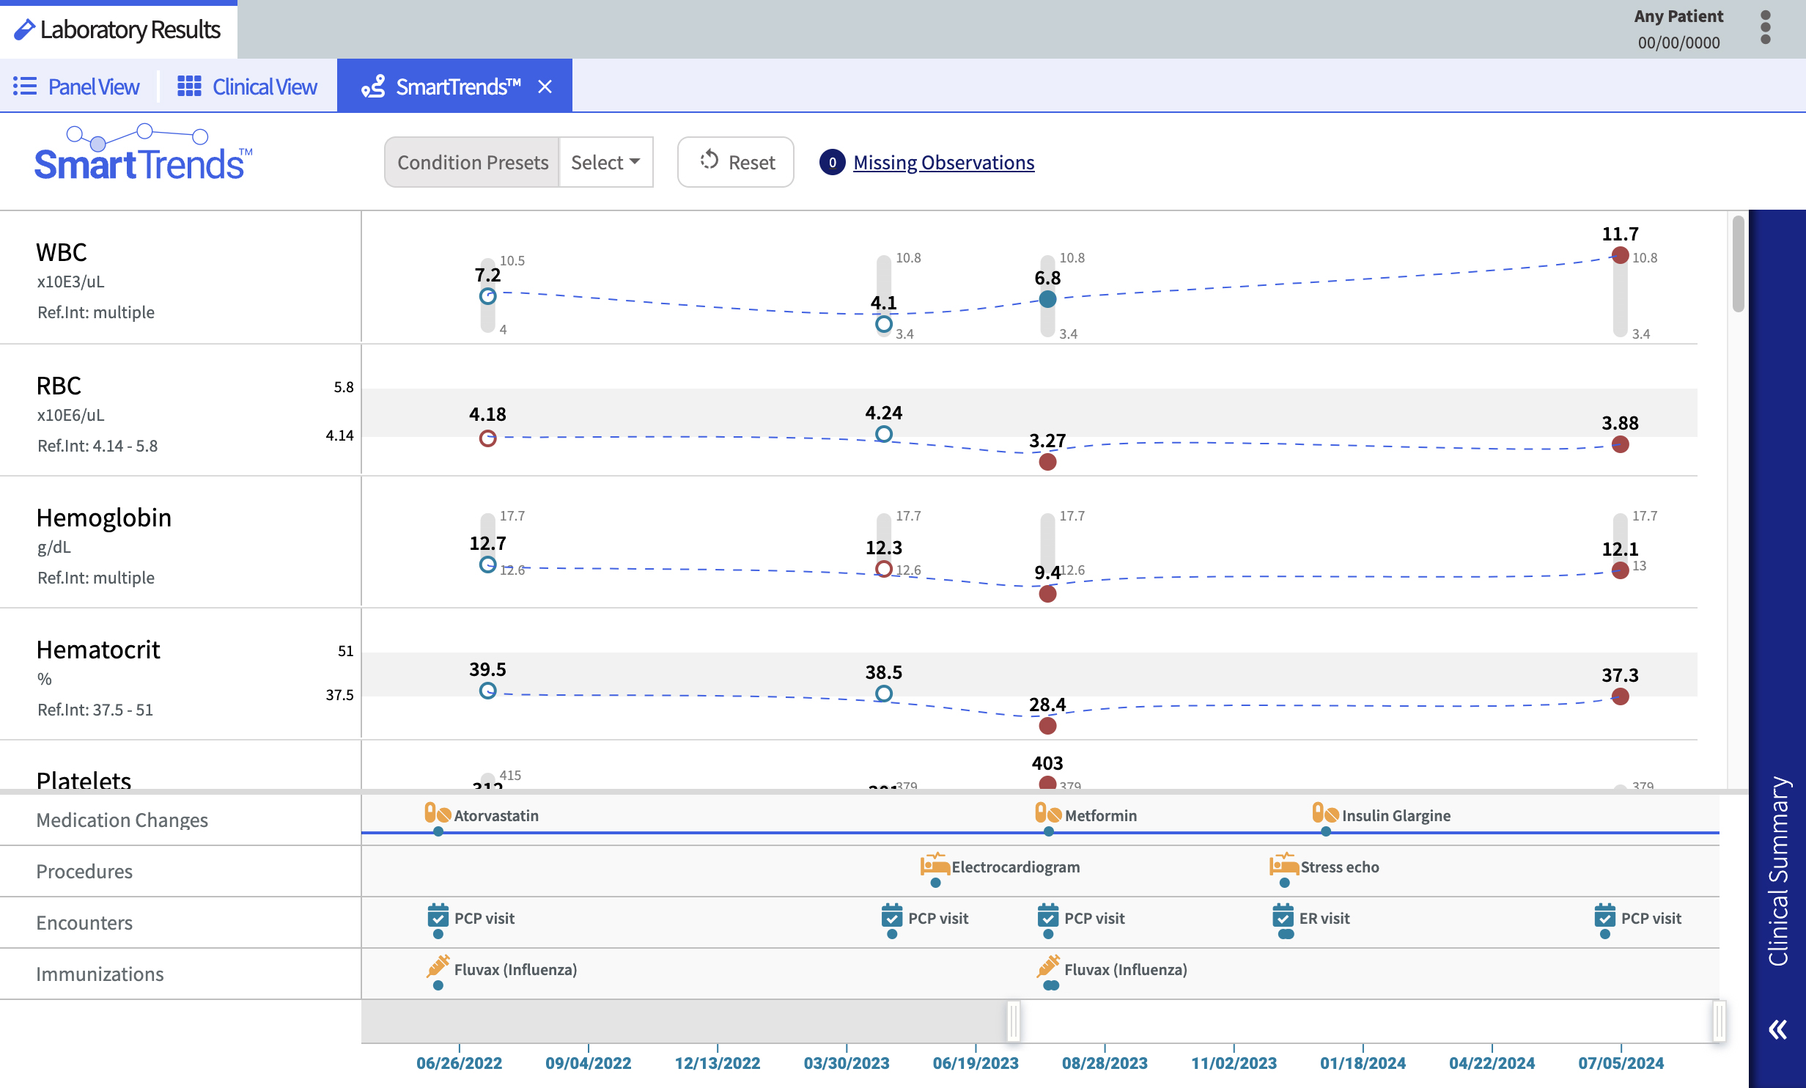Click the Atorvastatin medication pill icon
The image size is (1806, 1088).
tap(438, 814)
